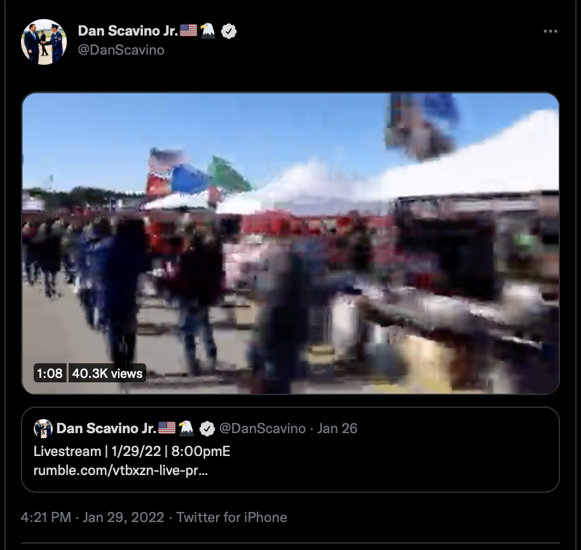Image resolution: width=581 pixels, height=550 pixels.
Task: Click the small avatar in quoted tweet
Action: (43, 429)
